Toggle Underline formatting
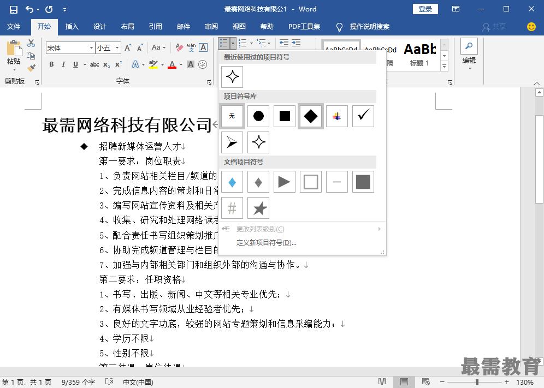 click(75, 64)
